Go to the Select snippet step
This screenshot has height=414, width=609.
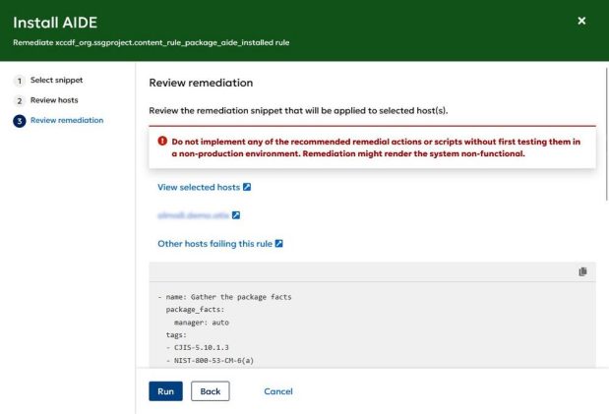[x=55, y=80]
